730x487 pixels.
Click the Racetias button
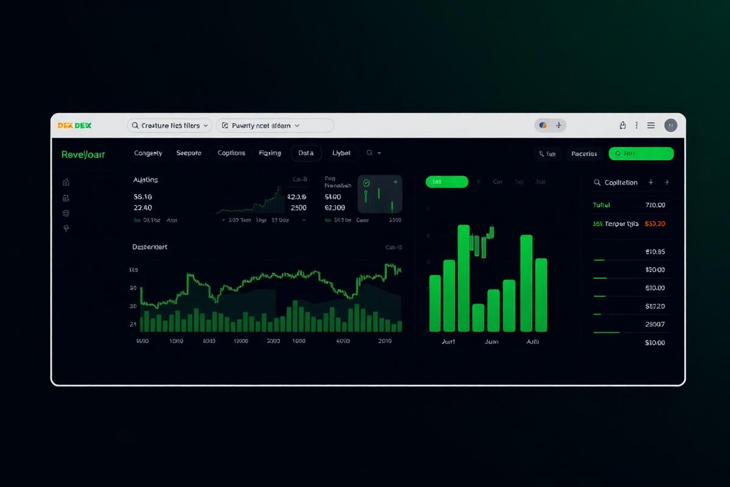point(585,154)
